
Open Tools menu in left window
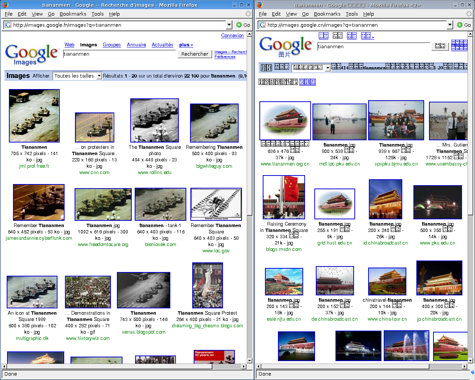coord(98,14)
